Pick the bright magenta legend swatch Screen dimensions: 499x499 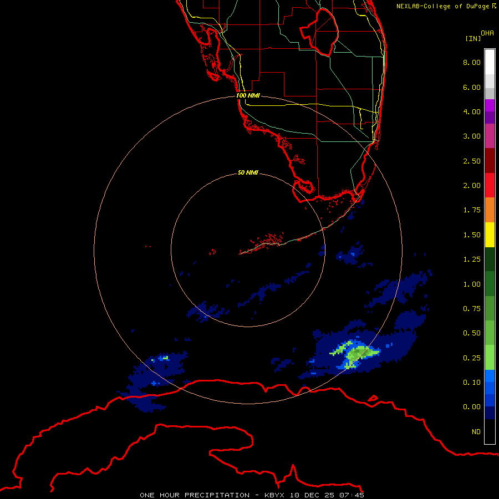pyautogui.click(x=490, y=105)
